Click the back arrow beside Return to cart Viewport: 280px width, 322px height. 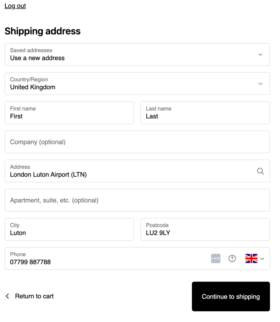pos(8,296)
